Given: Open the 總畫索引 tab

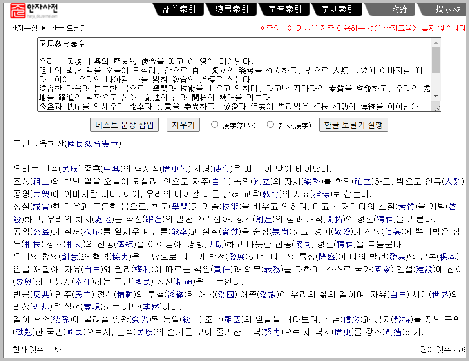Looking at the screenshot, I should tap(232, 9).
